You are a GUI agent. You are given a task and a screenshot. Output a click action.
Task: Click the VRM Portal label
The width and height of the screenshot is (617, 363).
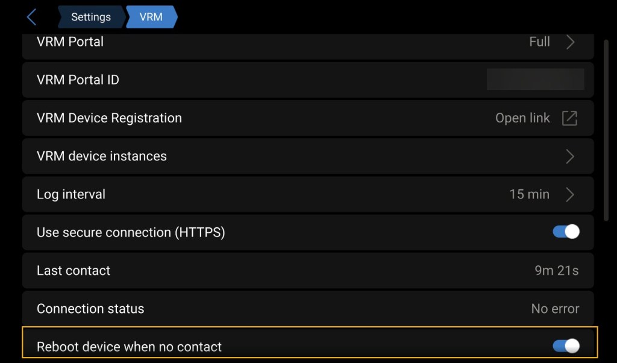point(70,42)
